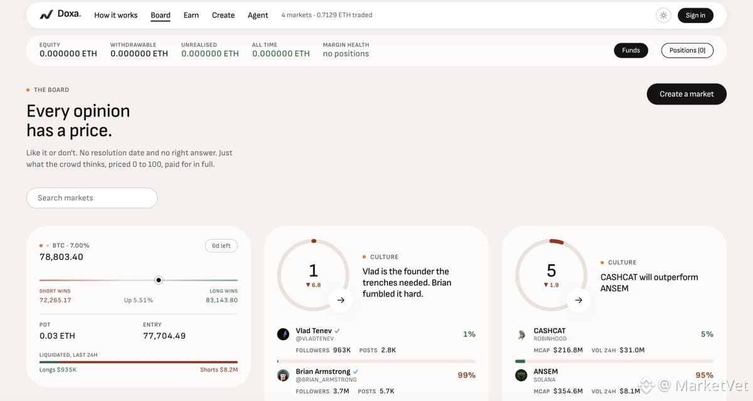This screenshot has width=753, height=401.
Task: Click the 6d left badge
Action: [x=221, y=245]
